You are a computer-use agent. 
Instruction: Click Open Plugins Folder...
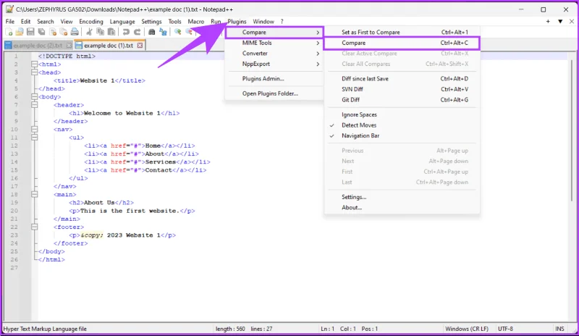click(x=274, y=93)
